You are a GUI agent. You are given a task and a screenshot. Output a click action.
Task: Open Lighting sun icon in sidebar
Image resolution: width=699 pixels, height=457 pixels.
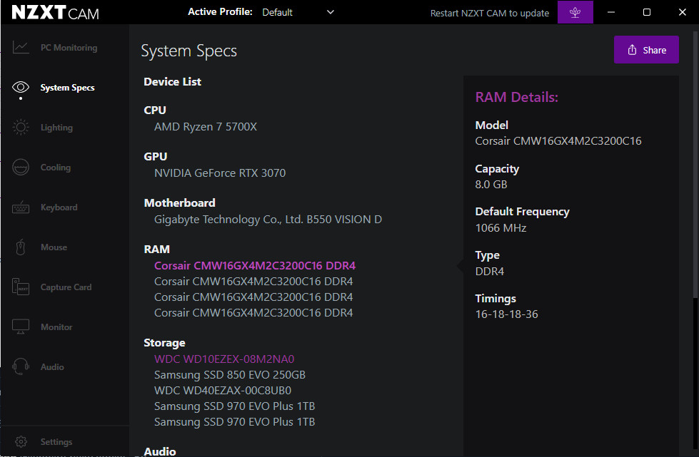coord(21,128)
